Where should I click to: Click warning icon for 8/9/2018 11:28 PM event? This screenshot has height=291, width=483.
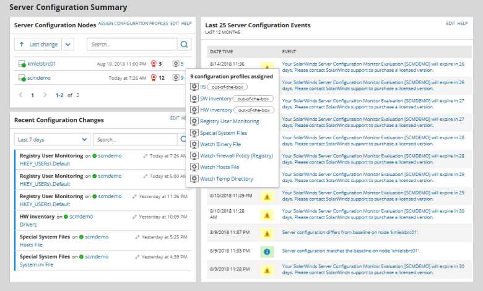(267, 270)
